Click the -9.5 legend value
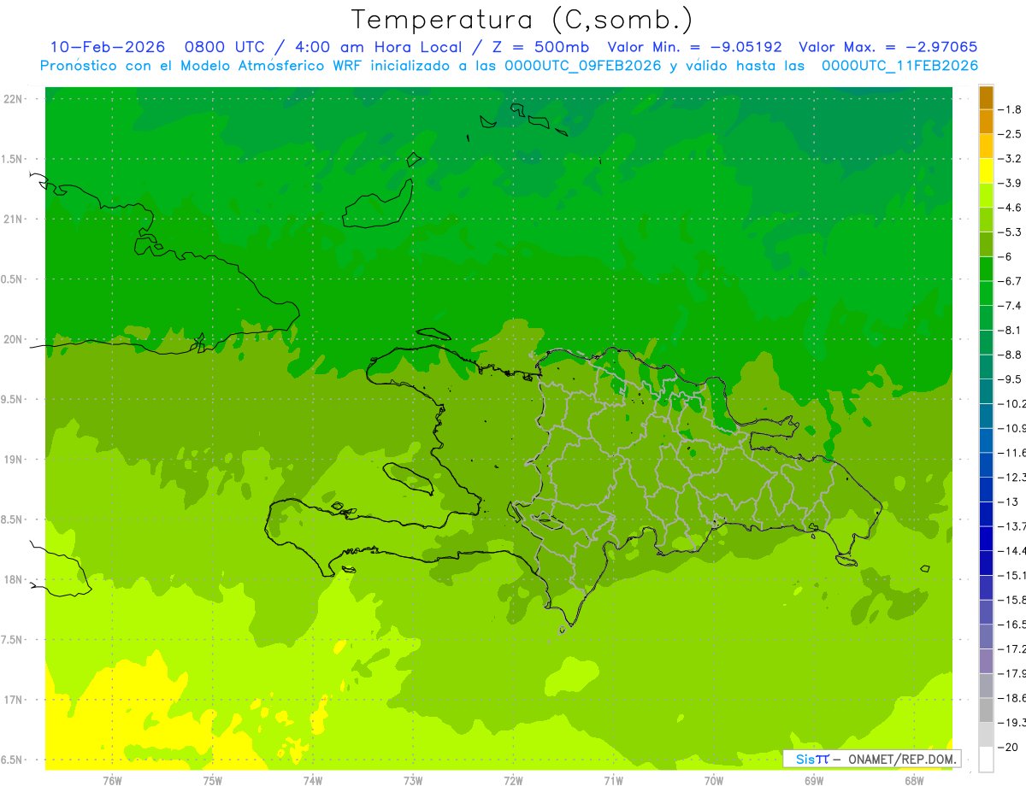Viewport: 1026px width, 792px height. coord(1011,378)
